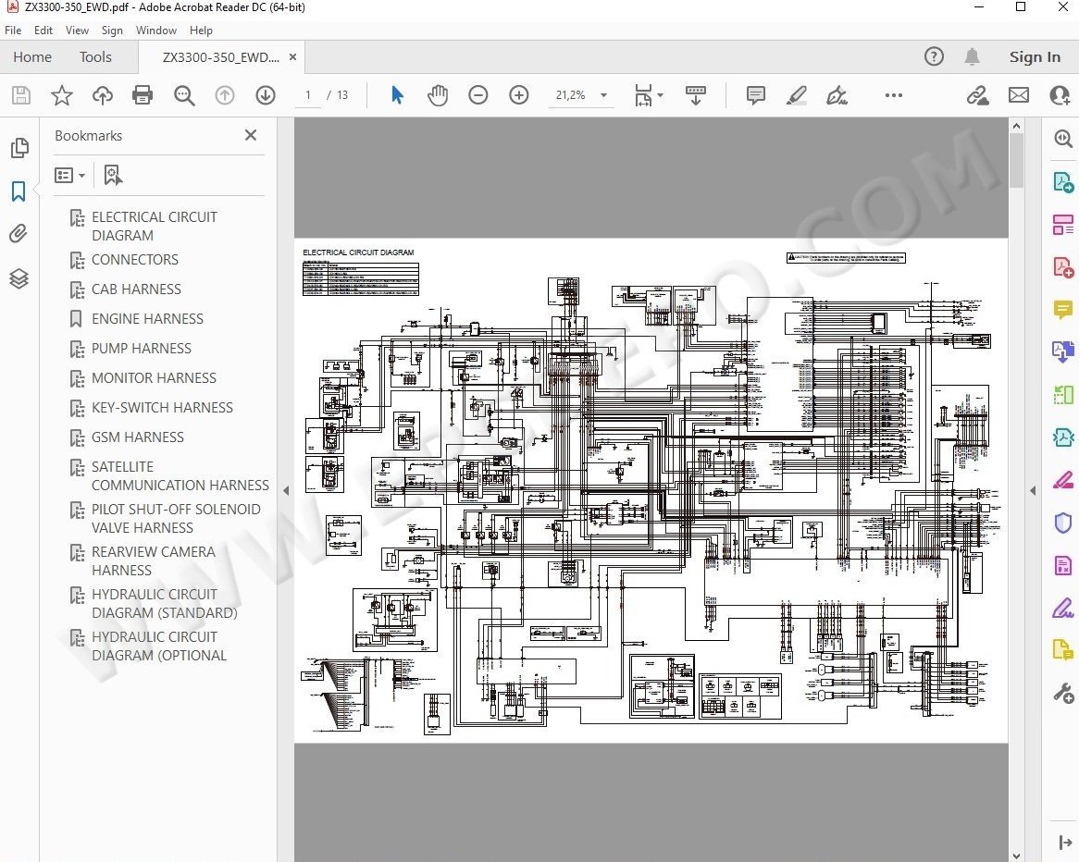The width and height of the screenshot is (1079, 862).
Task: Switch to the Tools tab
Action: click(95, 57)
